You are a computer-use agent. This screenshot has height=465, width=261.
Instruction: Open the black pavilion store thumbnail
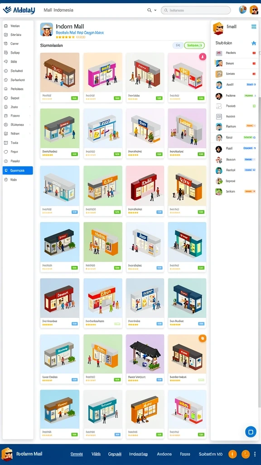145,354
